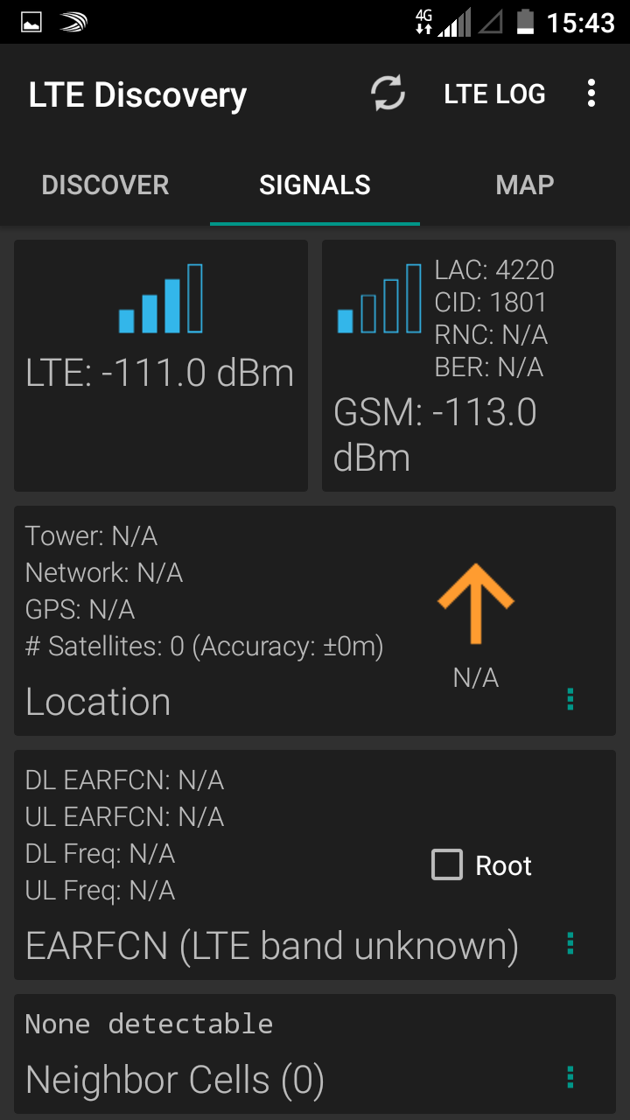The height and width of the screenshot is (1120, 630).
Task: Tap the GSM -113.0 dBm reading
Action: (435, 434)
